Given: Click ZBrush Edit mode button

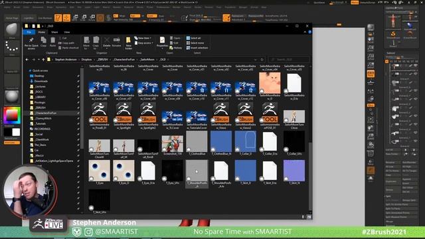Looking at the screenshot, I should point(58,18).
